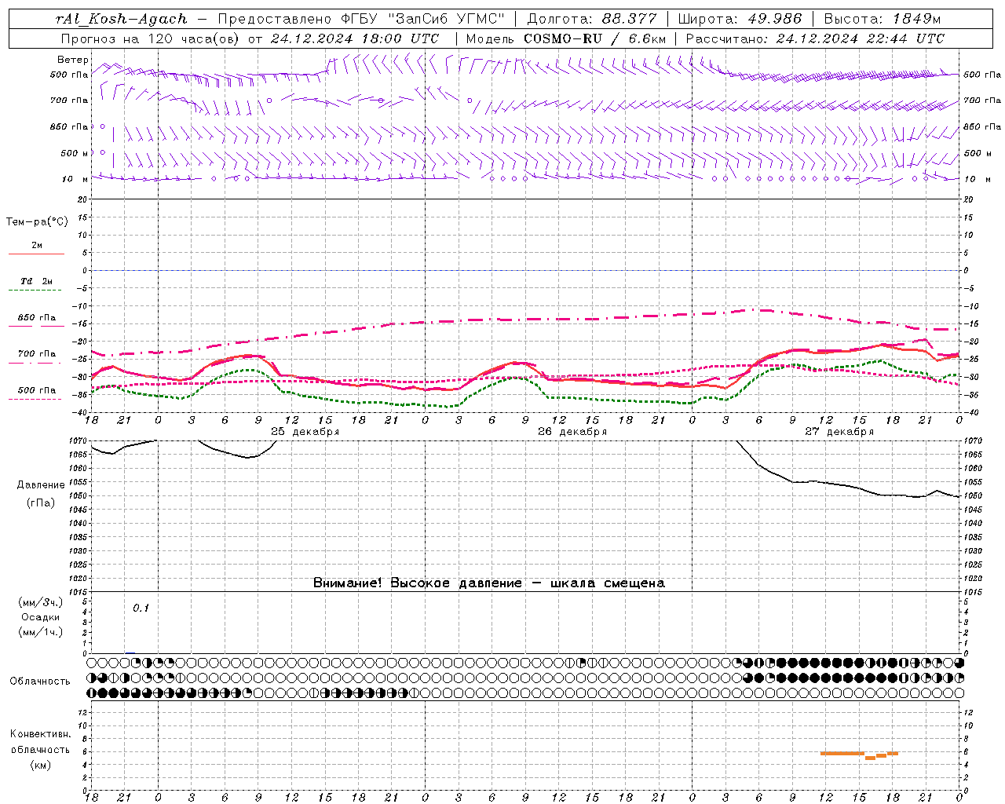Viewport: 1005px width, 804px height.
Task: Click the (км) convective height unit label
Action: tap(40, 766)
